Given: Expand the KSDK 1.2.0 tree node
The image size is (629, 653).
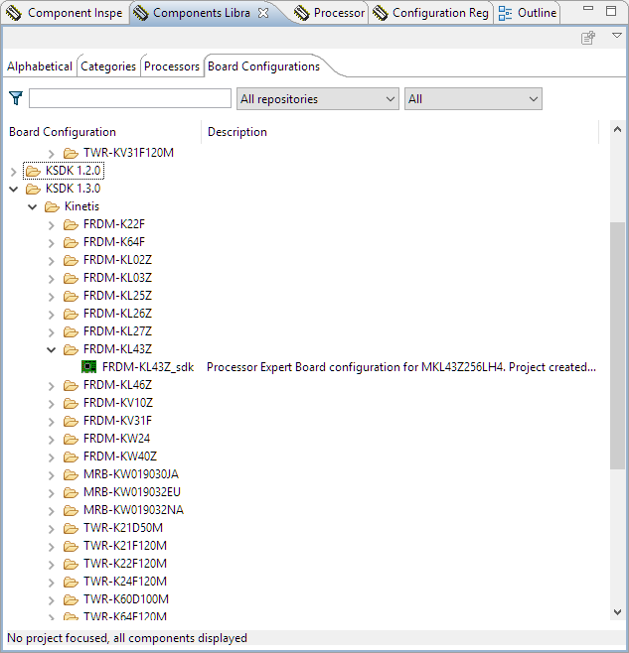Looking at the screenshot, I should pos(13,171).
